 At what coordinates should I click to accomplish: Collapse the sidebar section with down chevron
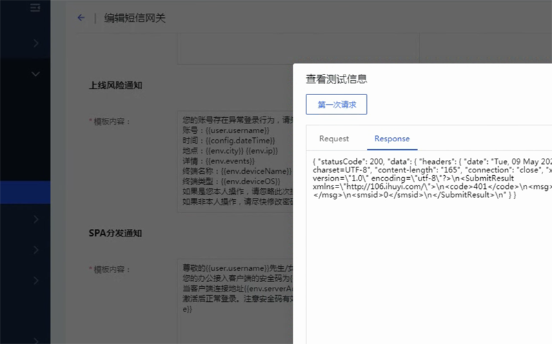35,74
